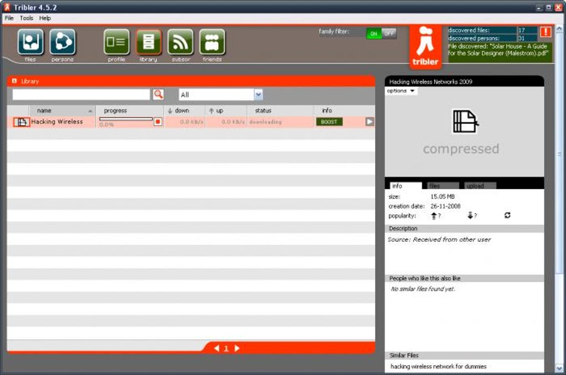Open the subscriptions RSS icon
The width and height of the screenshot is (566, 375).
(180, 42)
